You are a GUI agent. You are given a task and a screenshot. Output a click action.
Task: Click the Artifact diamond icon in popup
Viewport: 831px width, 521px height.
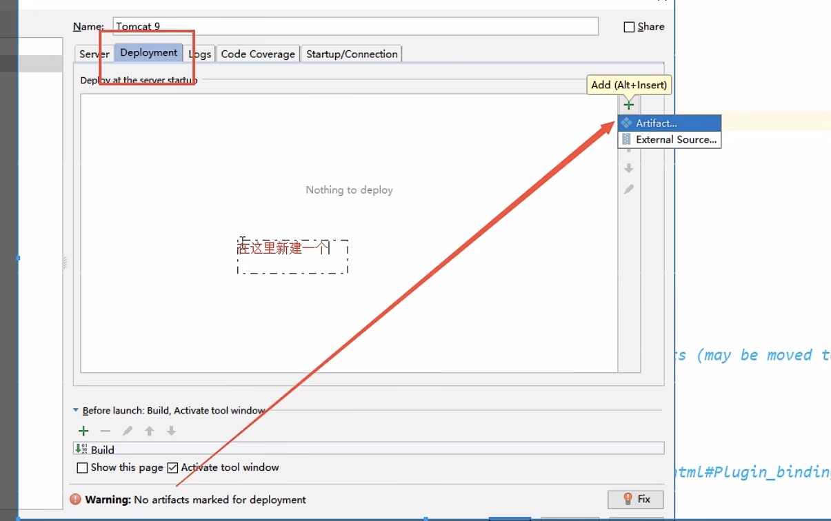point(626,123)
